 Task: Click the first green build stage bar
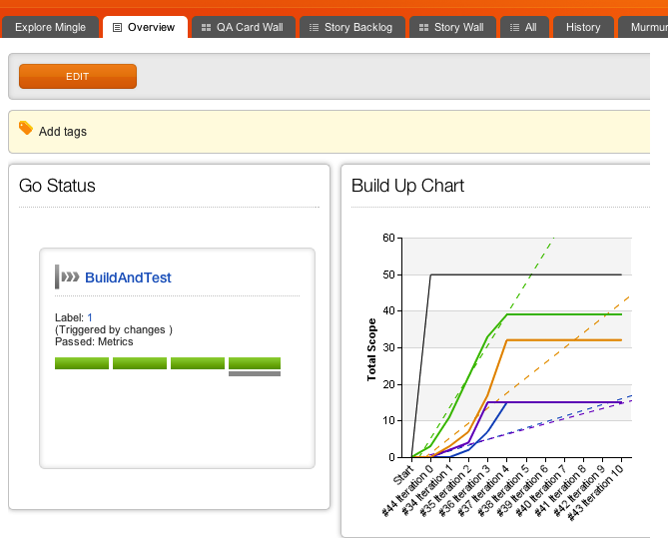click(x=81, y=363)
